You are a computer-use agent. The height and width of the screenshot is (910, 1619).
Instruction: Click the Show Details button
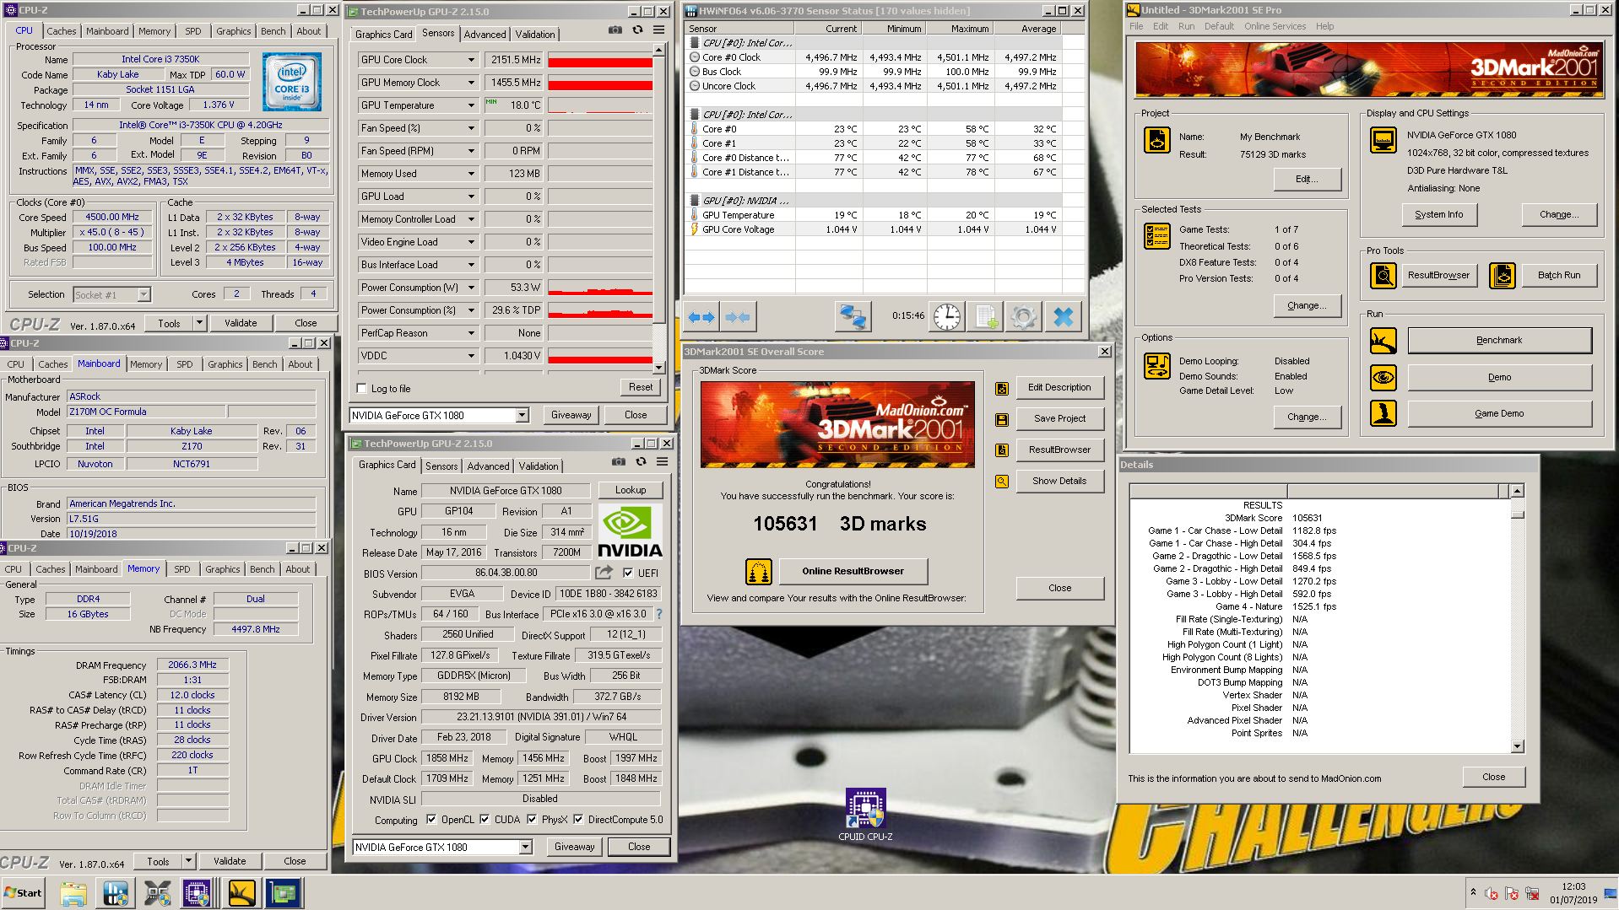click(1059, 481)
